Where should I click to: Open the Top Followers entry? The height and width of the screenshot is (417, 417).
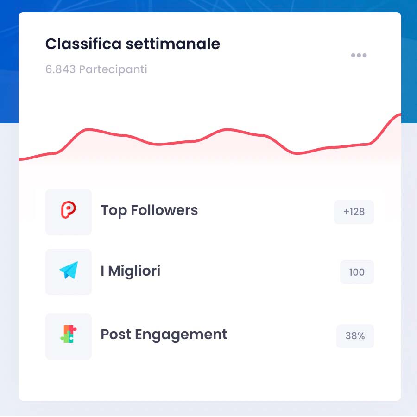tap(149, 210)
